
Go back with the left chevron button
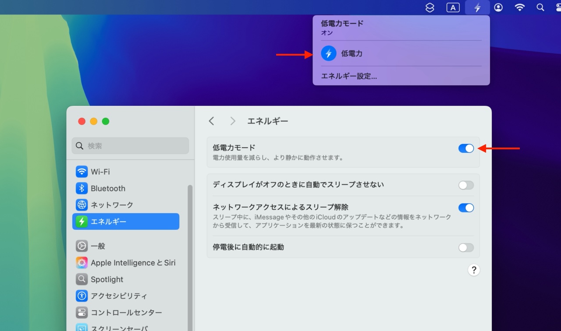pyautogui.click(x=212, y=121)
